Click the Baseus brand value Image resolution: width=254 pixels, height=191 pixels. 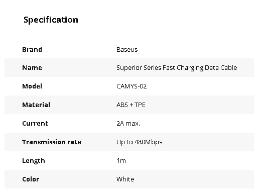point(127,50)
